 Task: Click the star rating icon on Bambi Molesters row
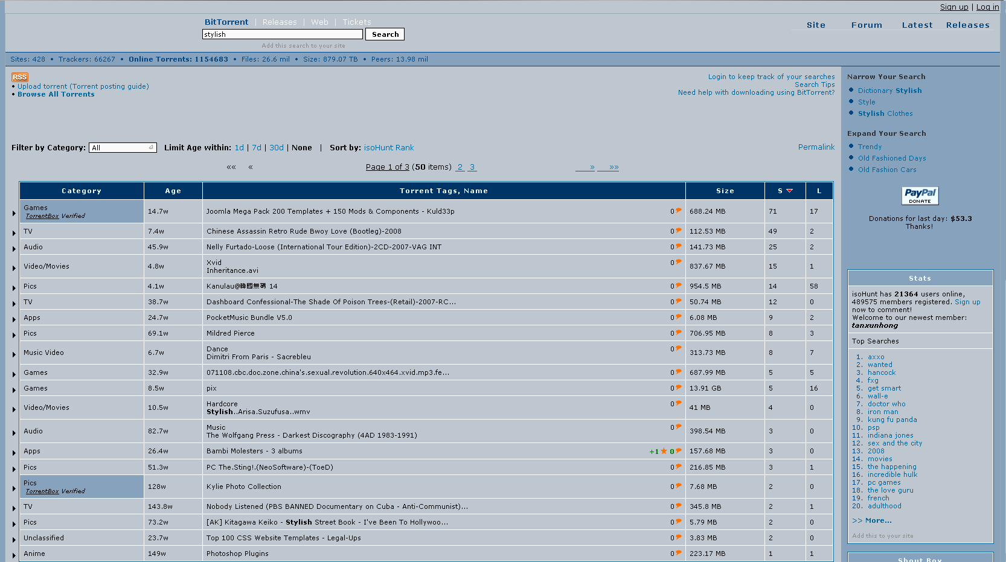[x=664, y=451]
